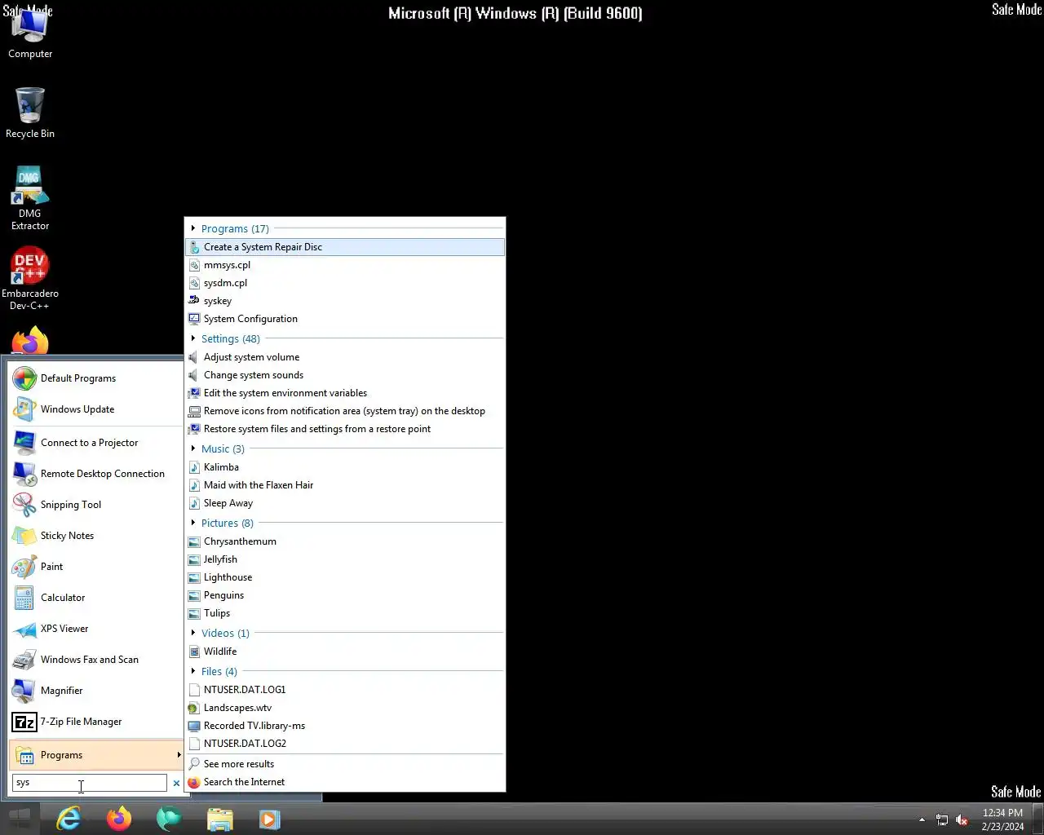Open the media player taskbar icon
The width and height of the screenshot is (1044, 835).
pyautogui.click(x=270, y=819)
